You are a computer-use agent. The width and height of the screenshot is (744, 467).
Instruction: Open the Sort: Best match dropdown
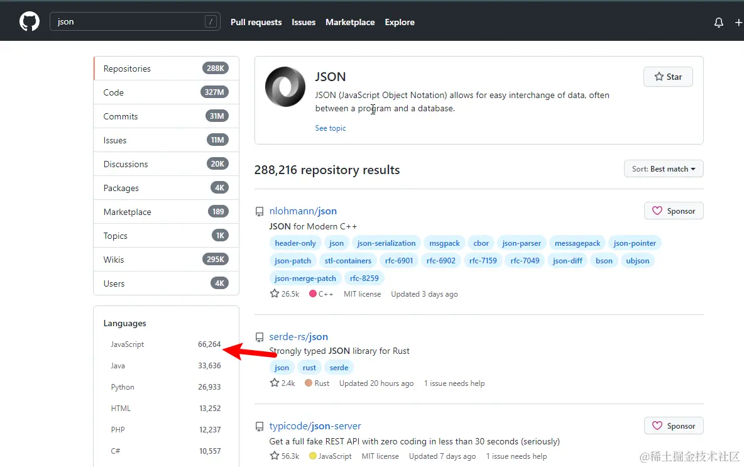point(664,169)
